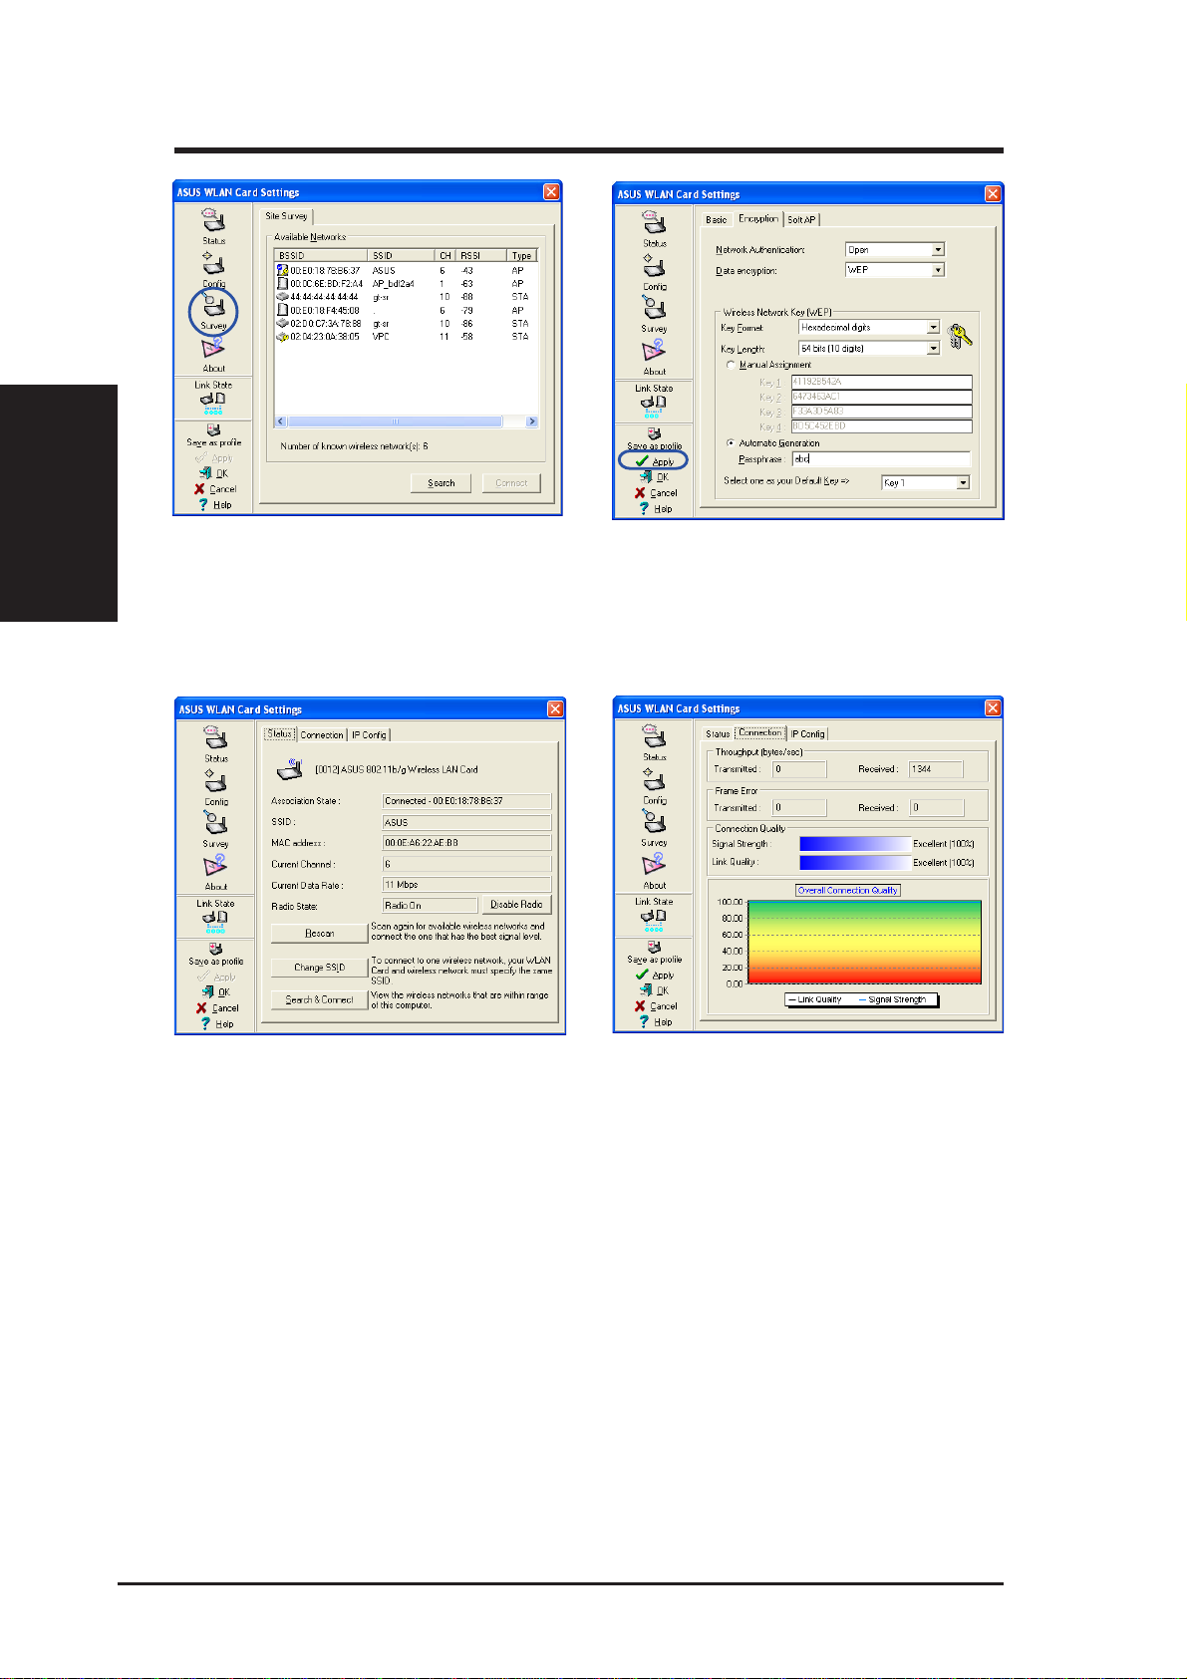Click OK in the Connection Quality window
The image size is (1187, 1679).
(x=656, y=990)
